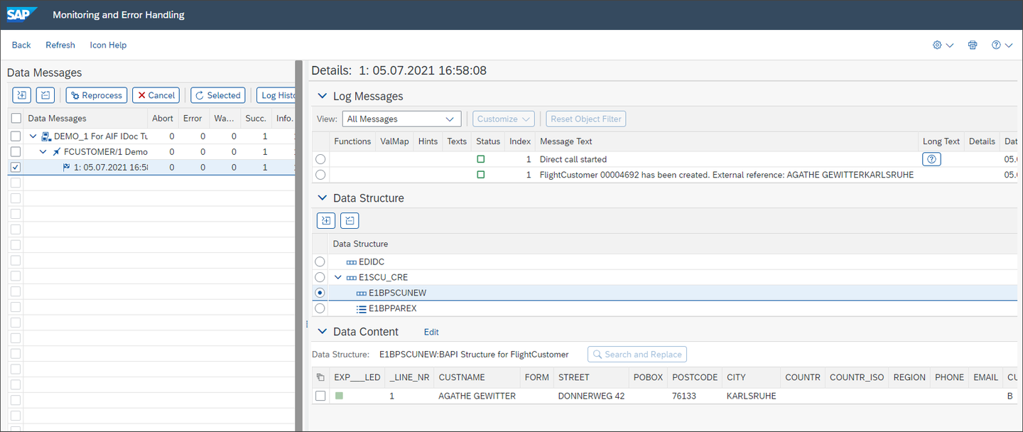
Task: Click the AGATHE GEWITTER name cell
Action: 477,396
